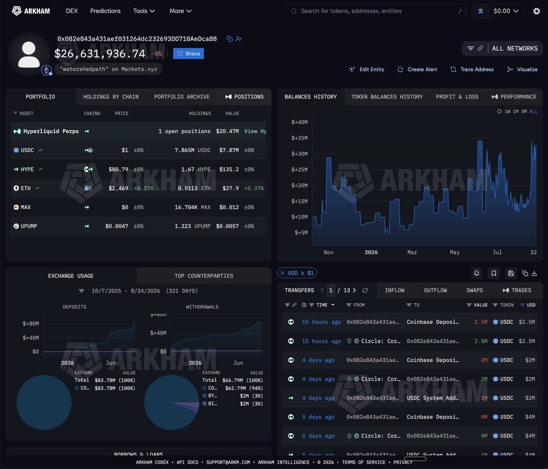Click the bookmark icon above transfers
The width and height of the screenshot is (548, 469).
point(494,273)
